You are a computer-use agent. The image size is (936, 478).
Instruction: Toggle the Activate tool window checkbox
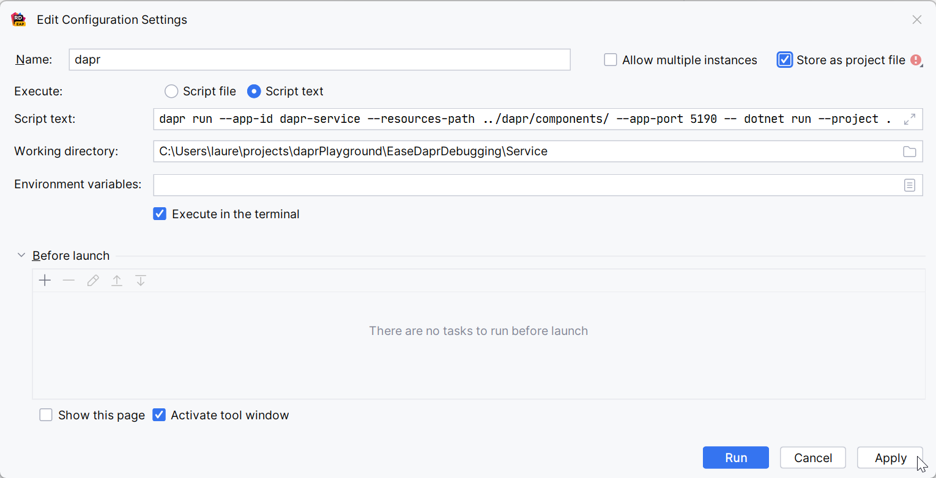click(159, 415)
